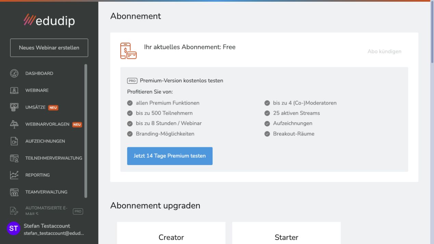Click the edudip logo
The height and width of the screenshot is (244, 434).
[x=49, y=20]
